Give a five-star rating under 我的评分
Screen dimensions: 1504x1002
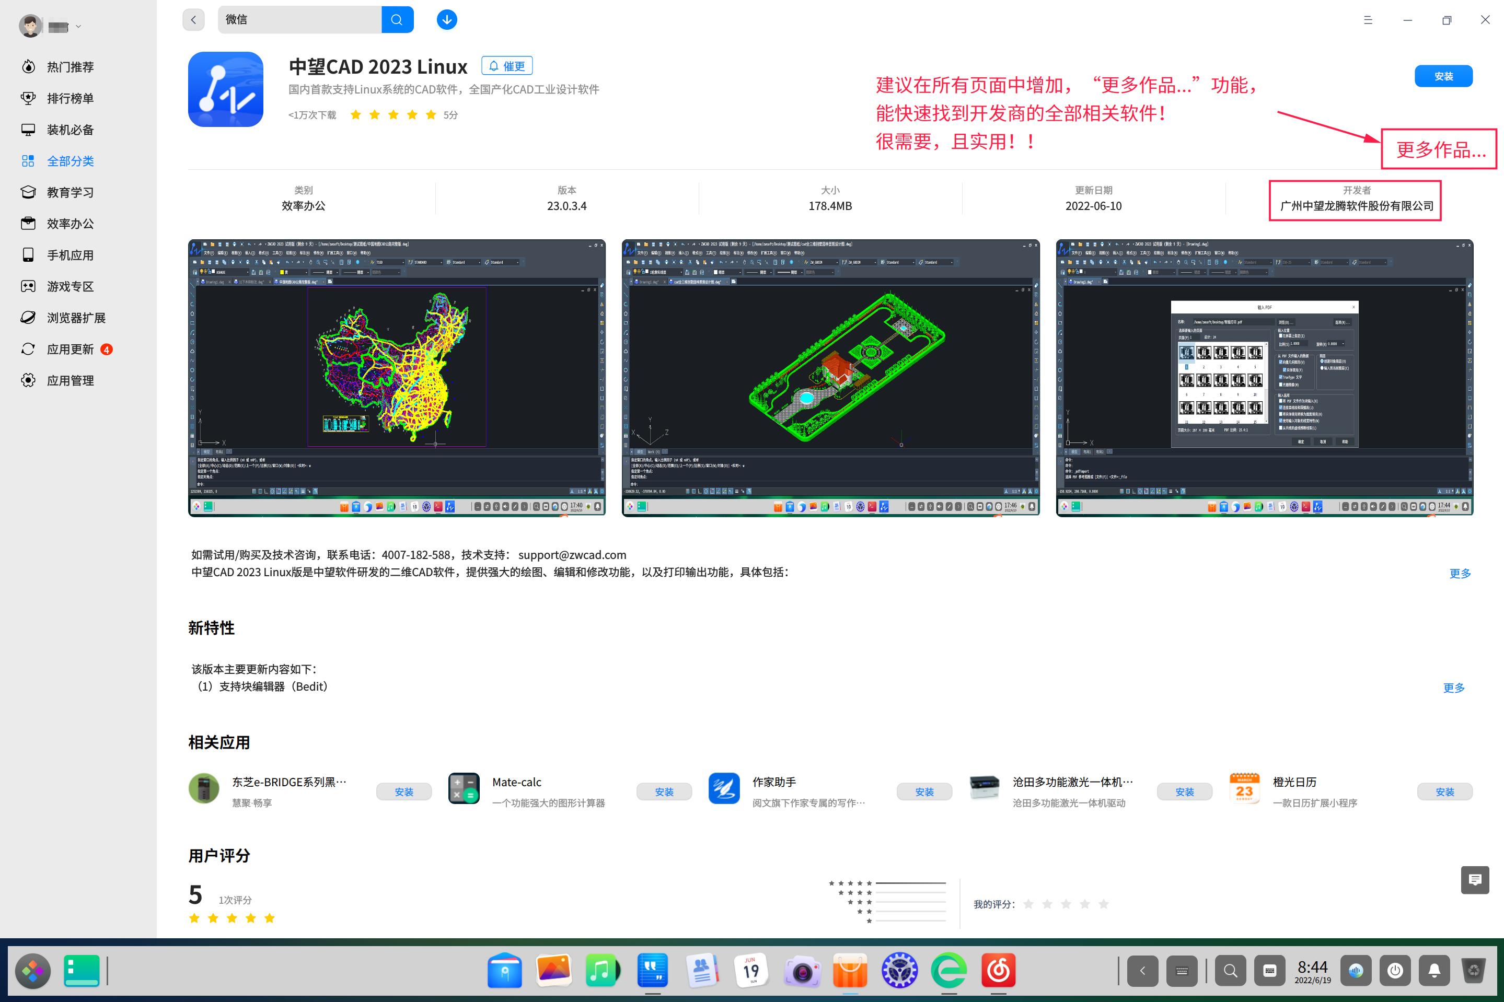click(1103, 904)
